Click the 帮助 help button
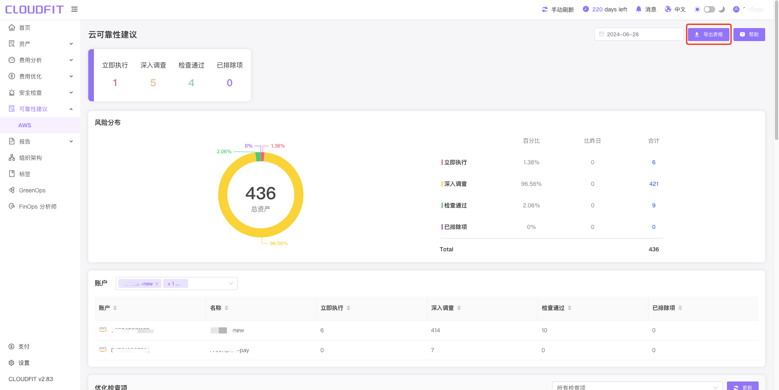The image size is (779, 390). click(749, 35)
